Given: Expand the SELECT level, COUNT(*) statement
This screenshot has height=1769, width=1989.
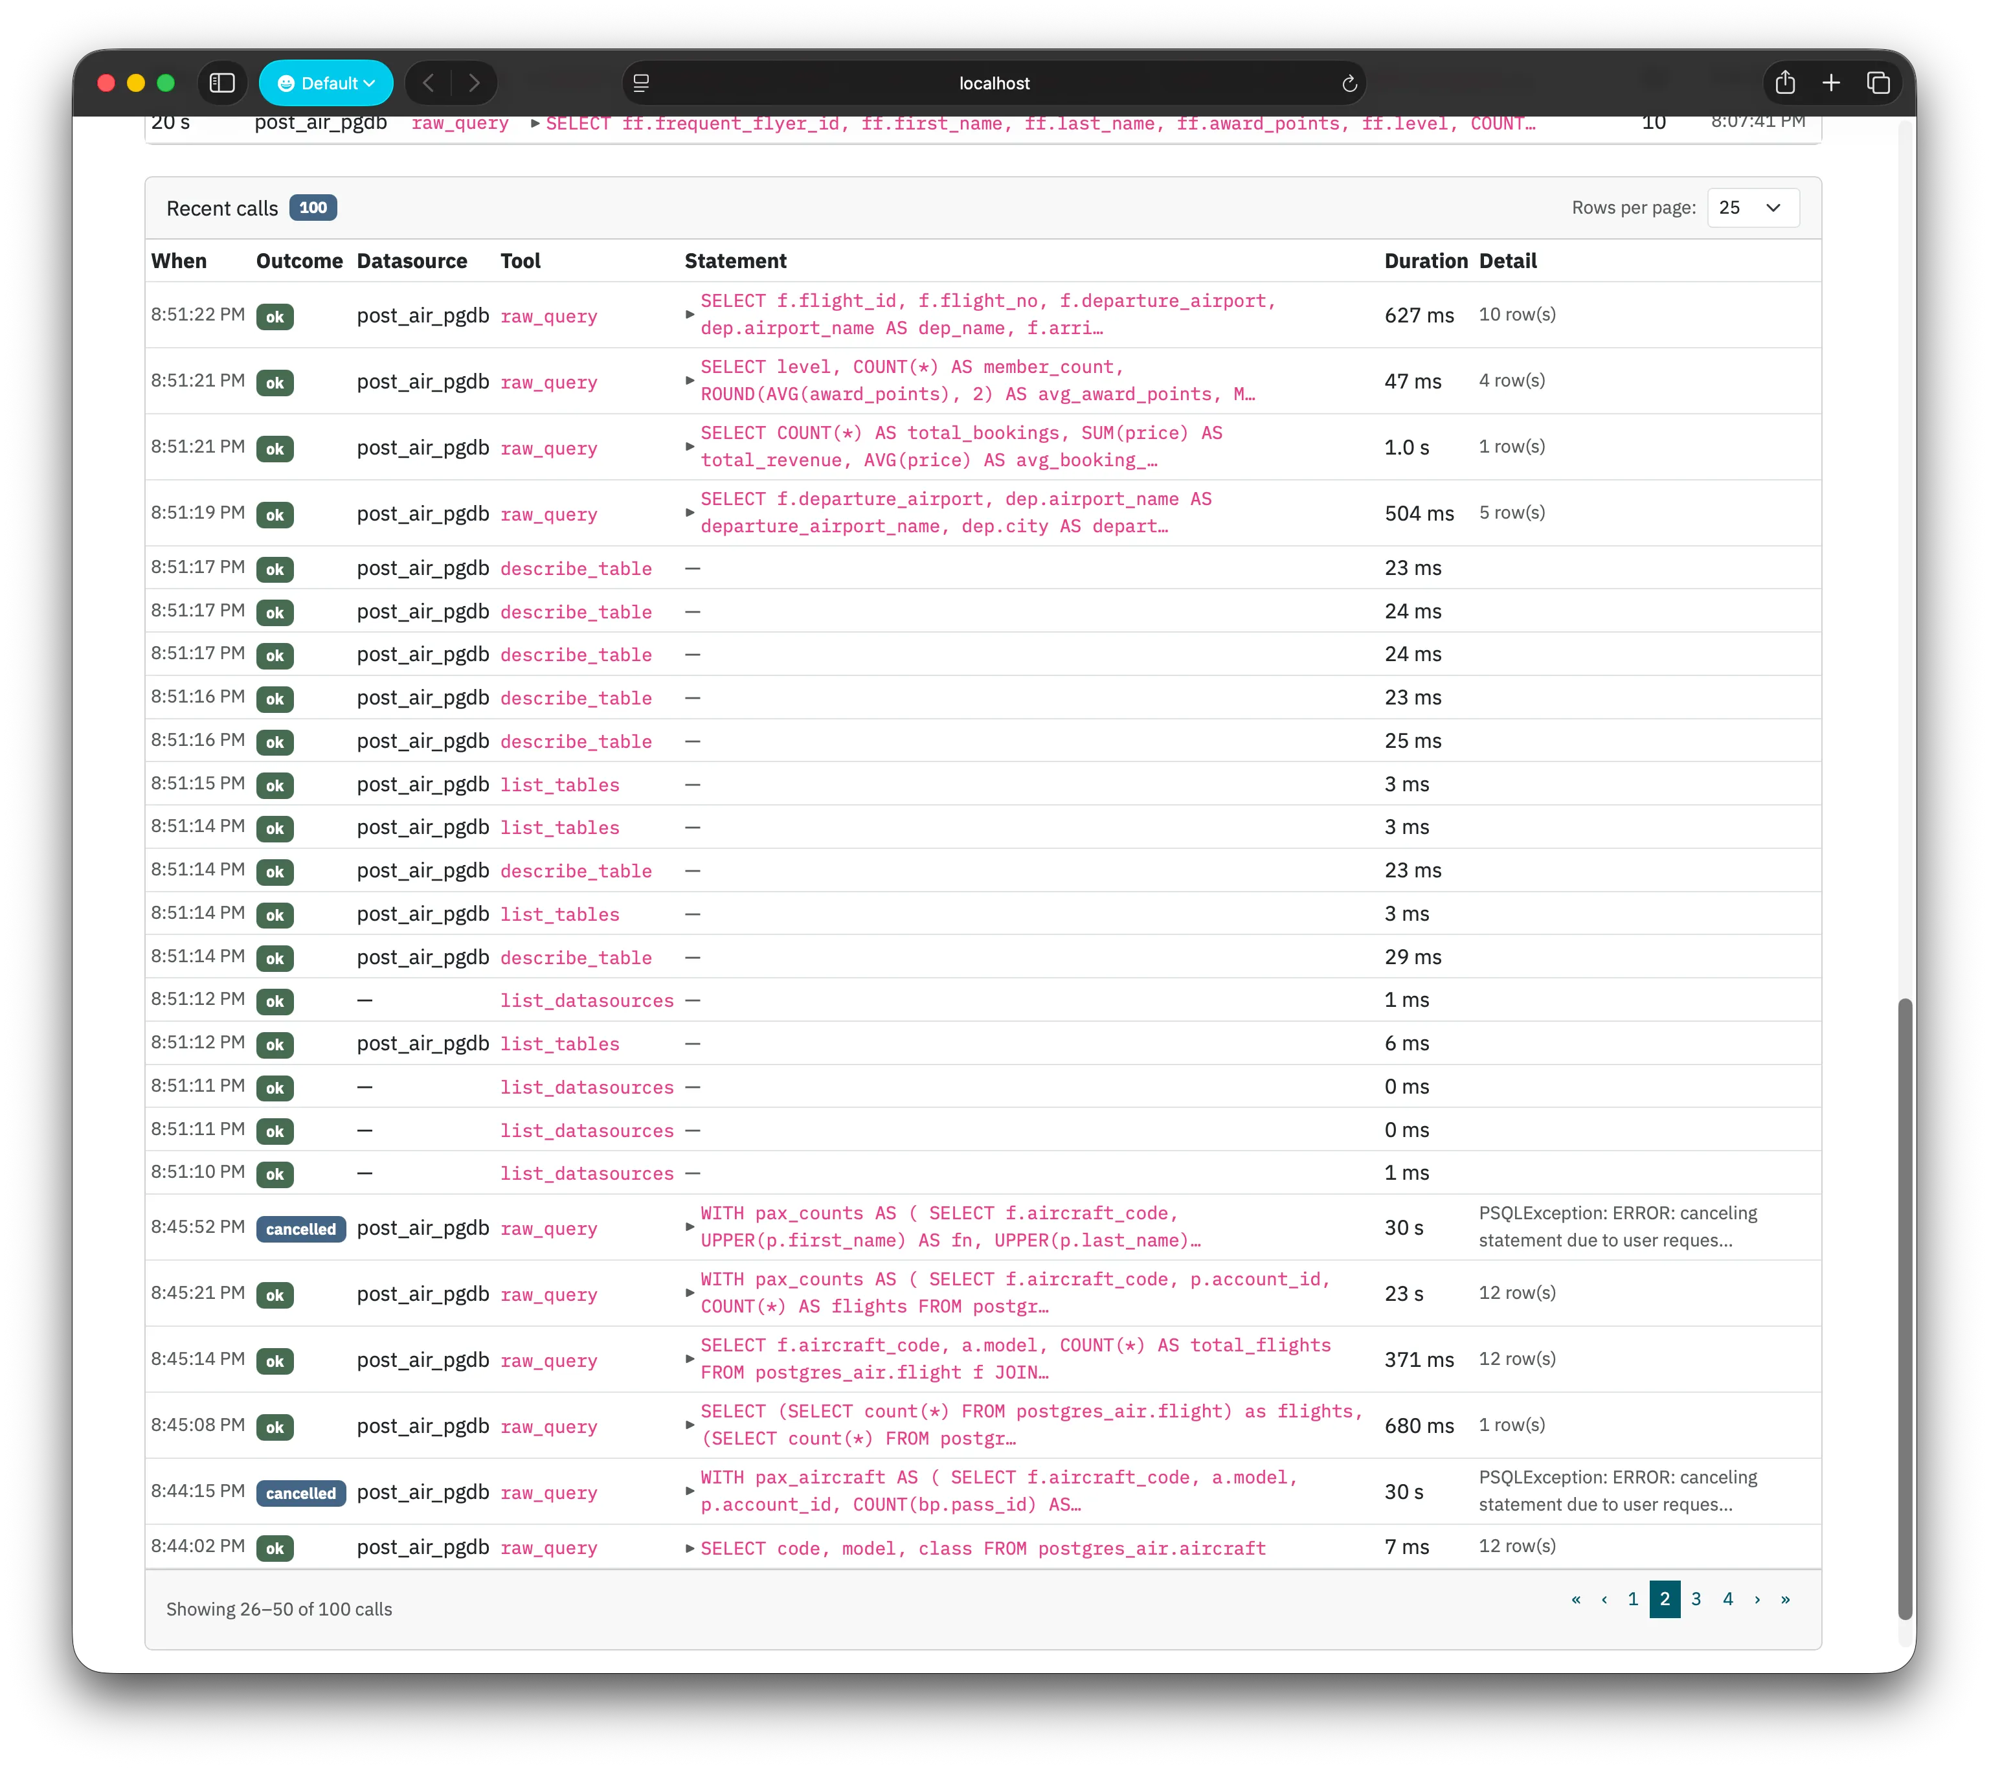Looking at the screenshot, I should [x=690, y=381].
